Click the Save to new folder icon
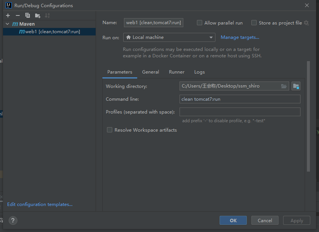The image size is (319, 232). pyautogui.click(x=37, y=15)
